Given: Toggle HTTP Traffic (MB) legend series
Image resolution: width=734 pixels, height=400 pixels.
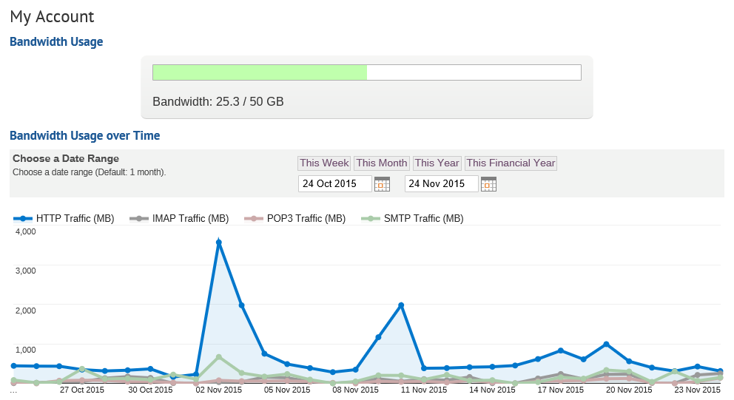Looking at the screenshot, I should click(x=64, y=218).
